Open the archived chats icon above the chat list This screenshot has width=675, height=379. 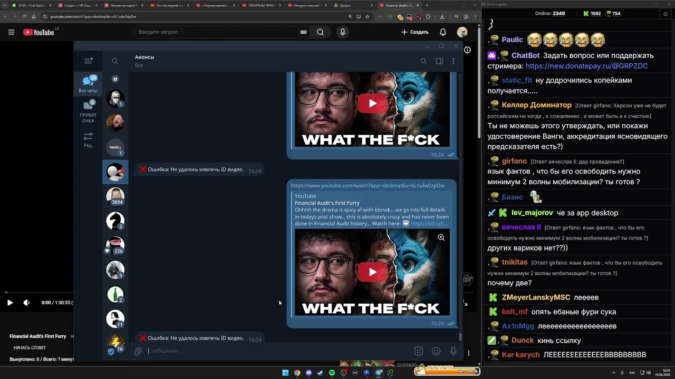115,79
